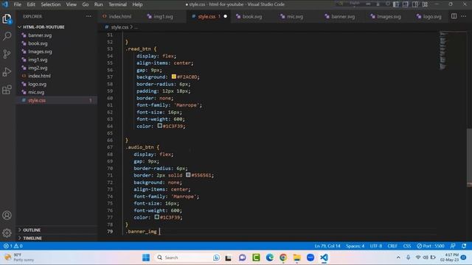Switch to the banner.svg tab

click(343, 16)
